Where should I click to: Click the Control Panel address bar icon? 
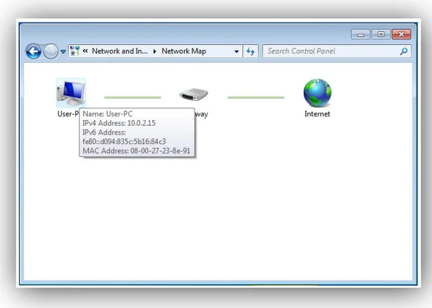click(75, 51)
